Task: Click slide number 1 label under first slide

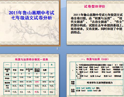Action: pyautogui.click(x=57, y=48)
